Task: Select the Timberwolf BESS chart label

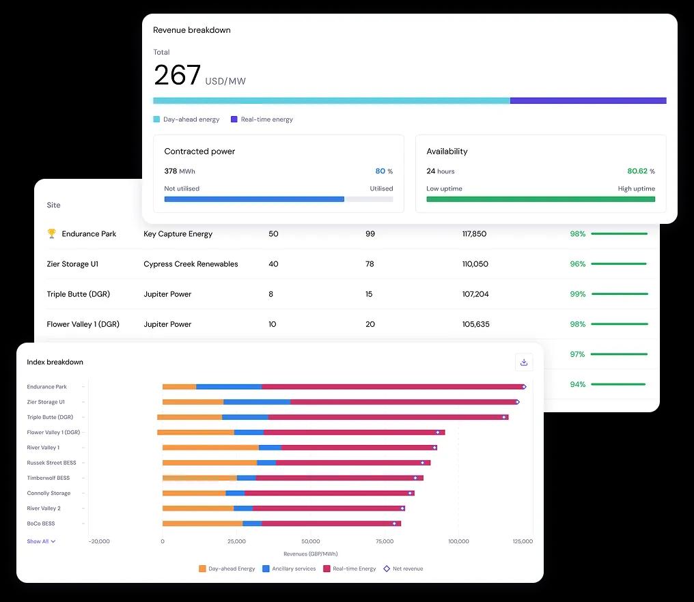Action: point(48,478)
